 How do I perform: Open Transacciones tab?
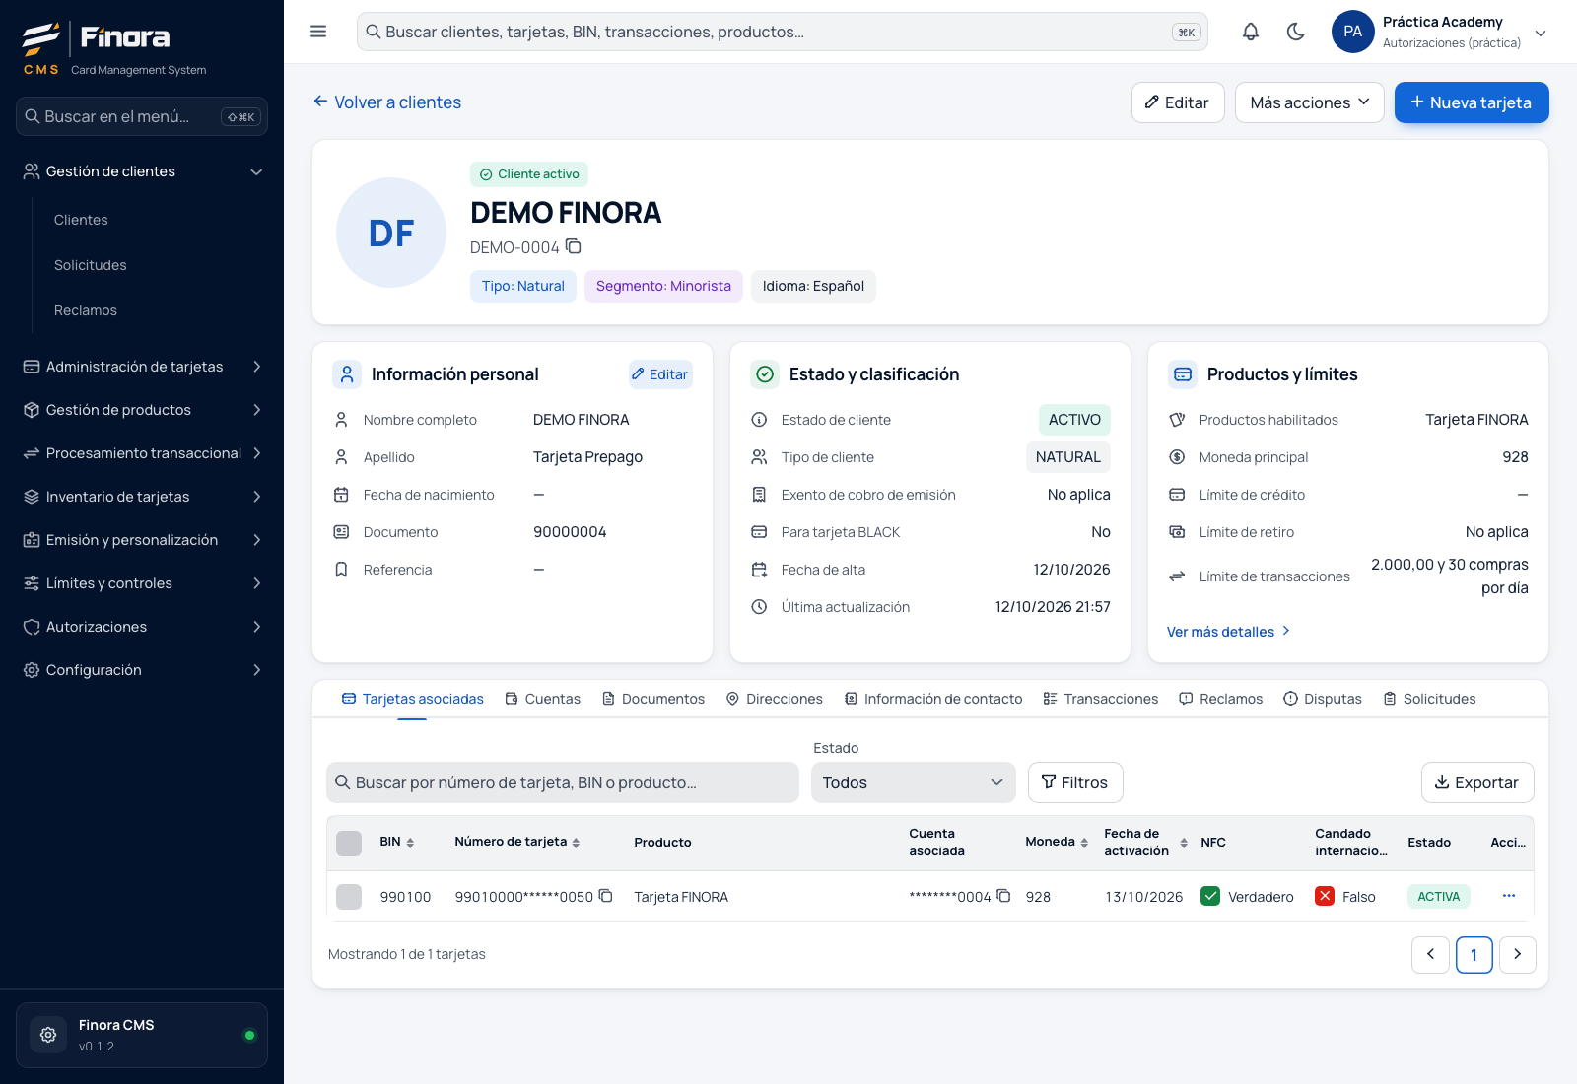coord(1101,699)
